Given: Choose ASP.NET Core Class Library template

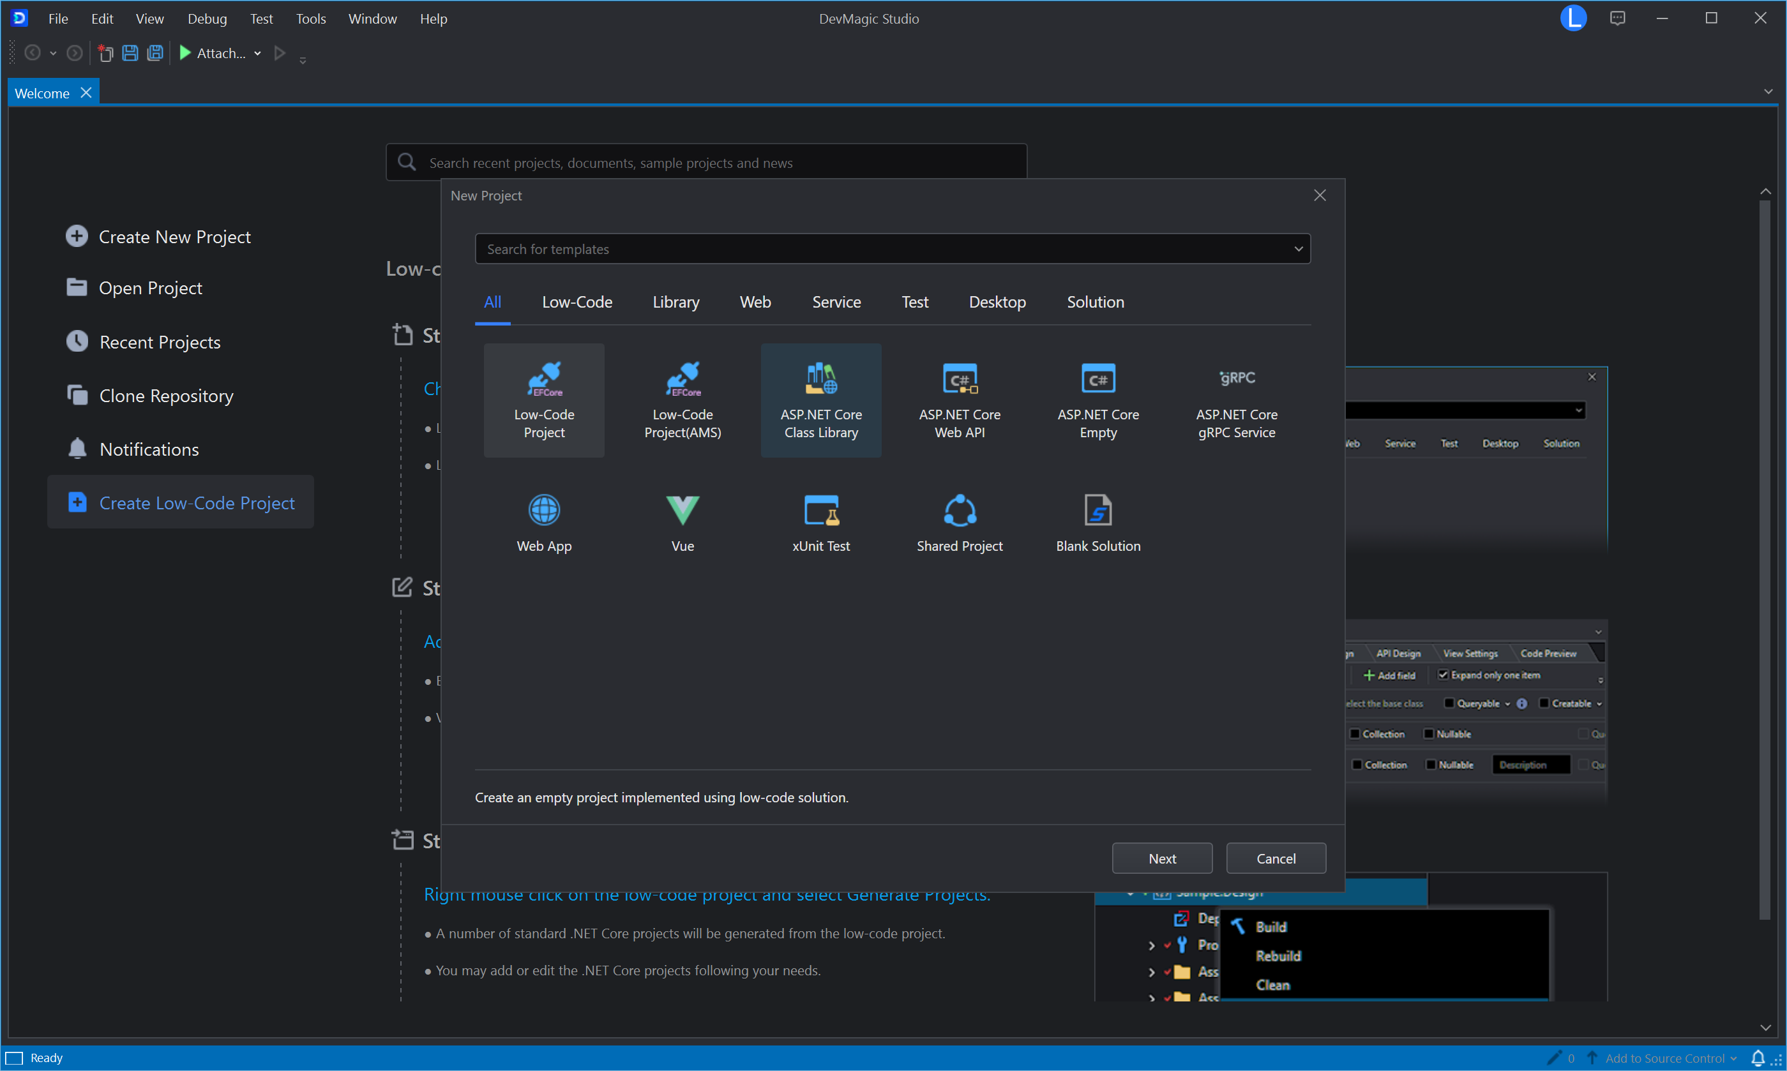Looking at the screenshot, I should 820,400.
